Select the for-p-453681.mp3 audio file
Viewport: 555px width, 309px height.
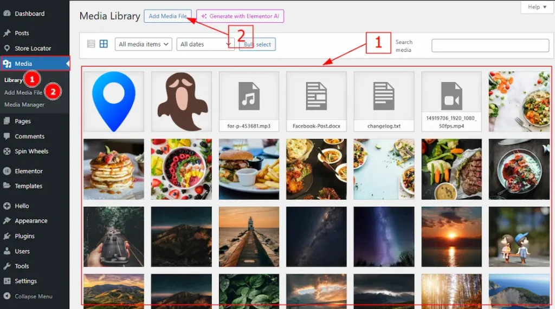(x=249, y=102)
